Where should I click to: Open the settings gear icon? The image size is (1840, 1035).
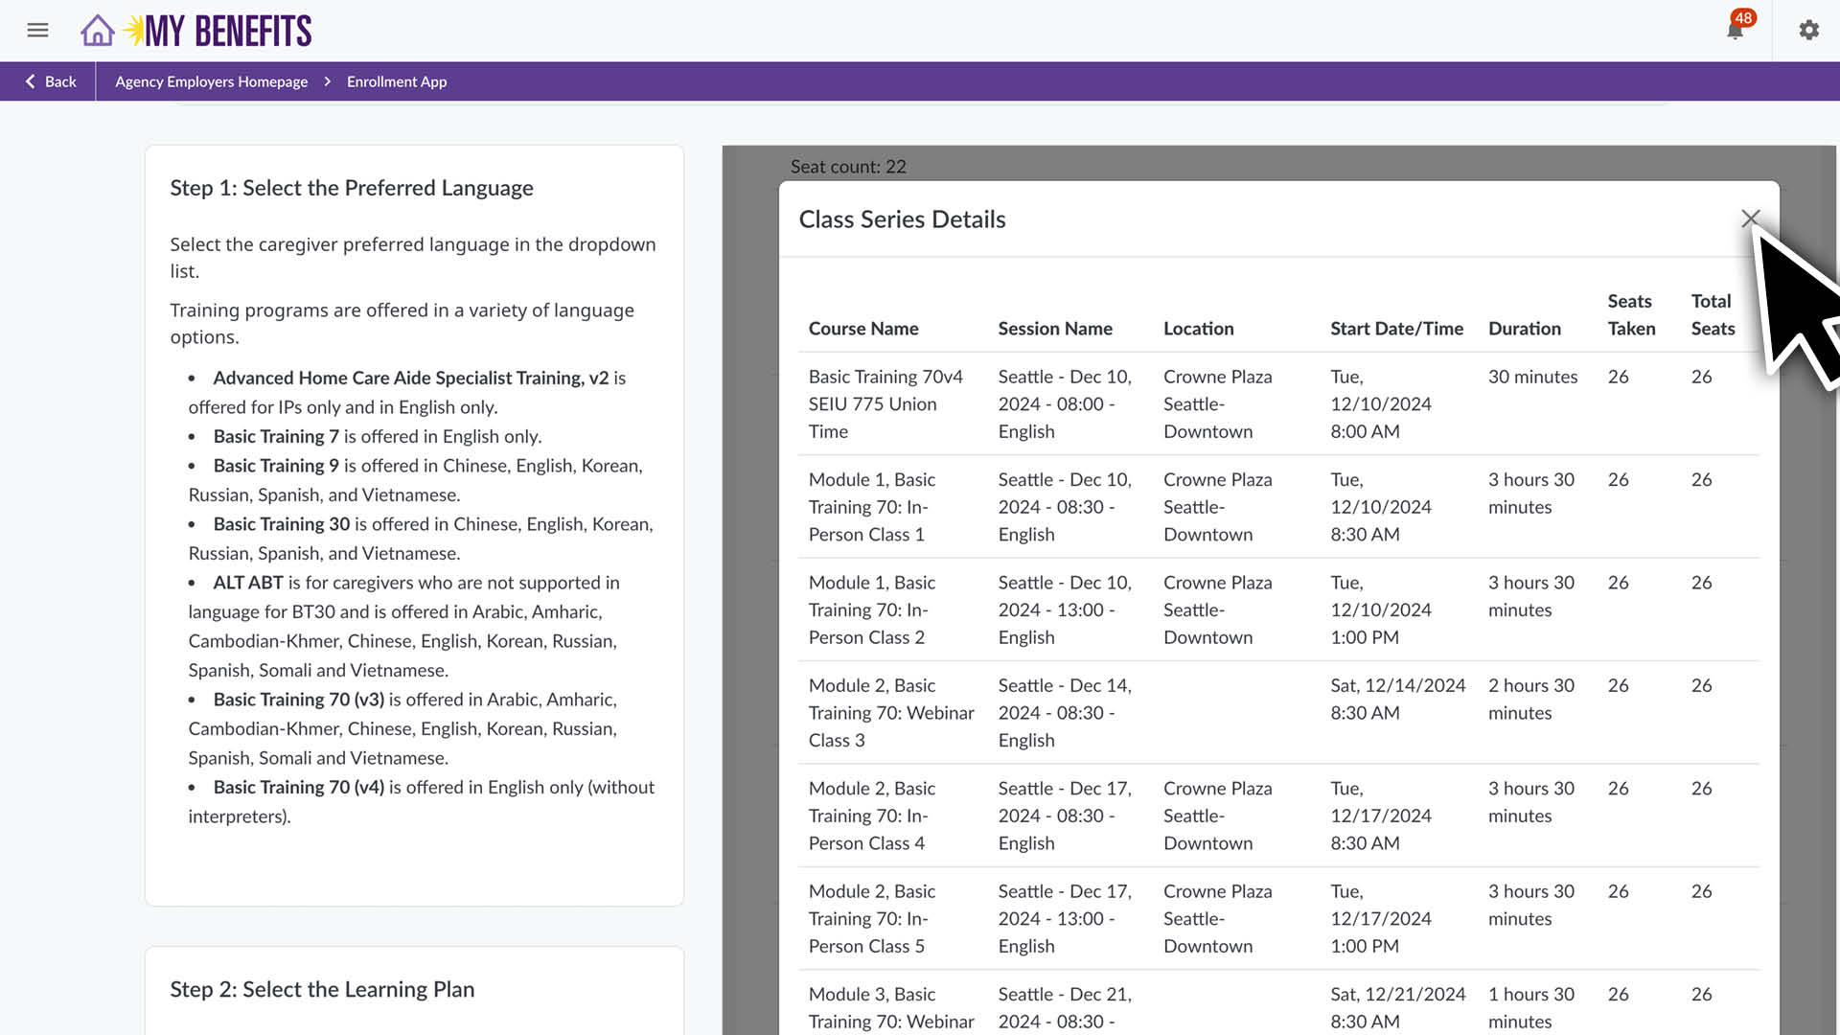[x=1808, y=31]
